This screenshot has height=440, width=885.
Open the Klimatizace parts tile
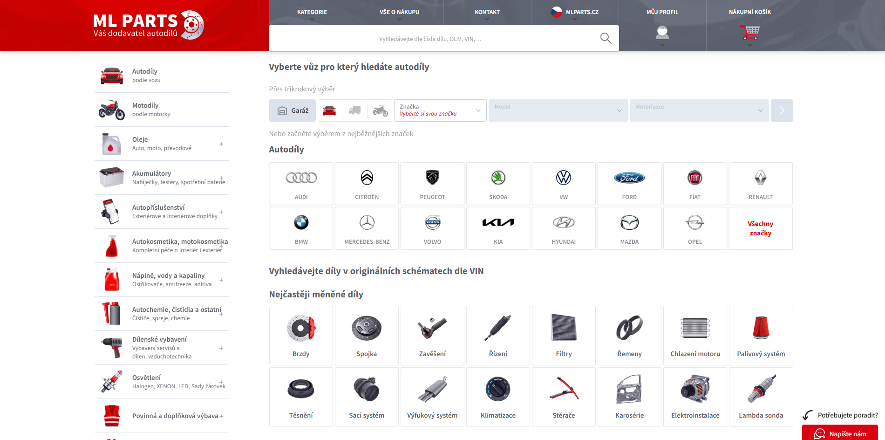(x=498, y=397)
